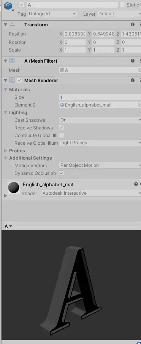Uncheck the Receive Shadows checkbox

point(62,128)
